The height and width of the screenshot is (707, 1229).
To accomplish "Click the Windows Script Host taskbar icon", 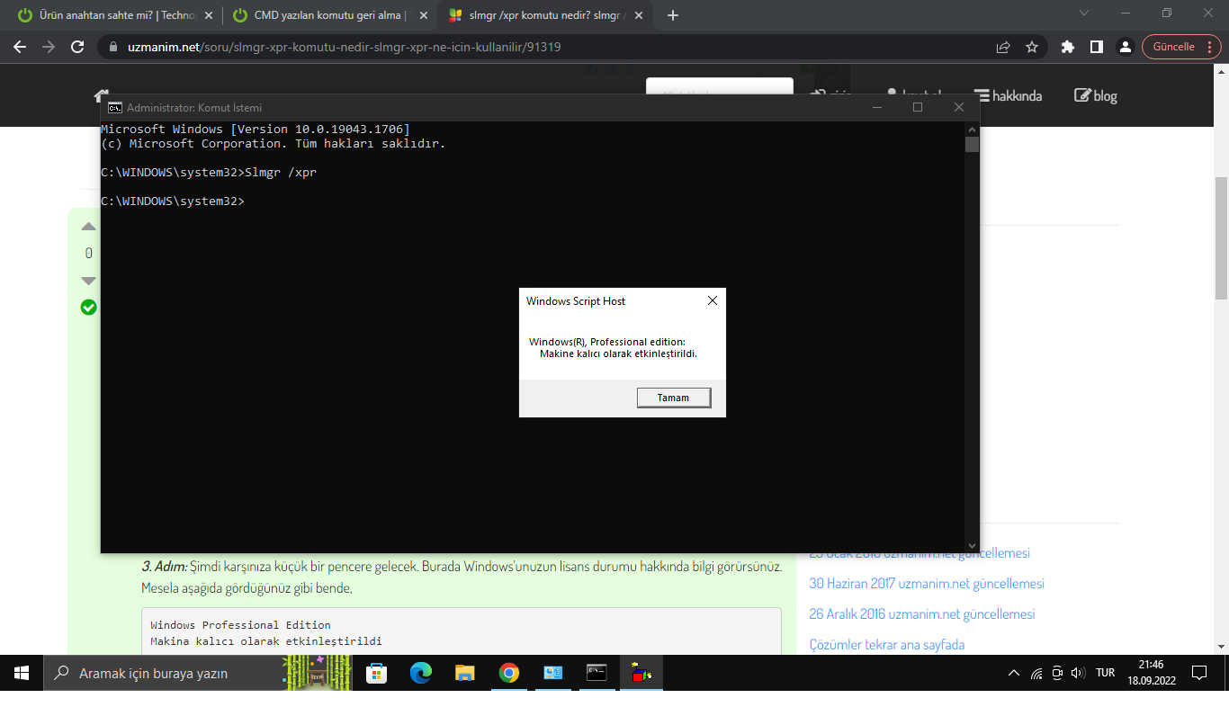I will click(x=641, y=673).
